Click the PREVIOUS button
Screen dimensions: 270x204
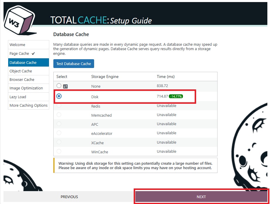69,197
